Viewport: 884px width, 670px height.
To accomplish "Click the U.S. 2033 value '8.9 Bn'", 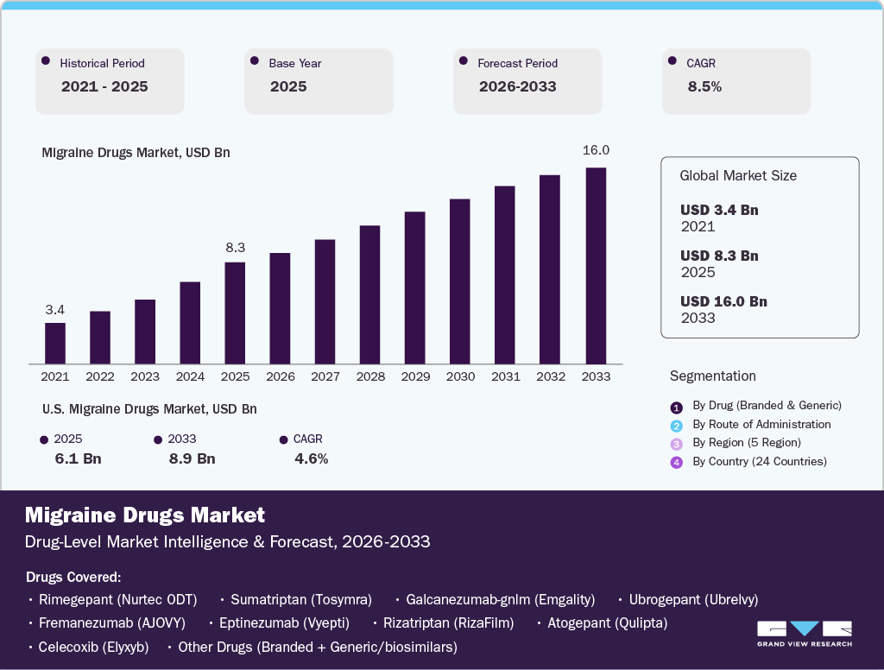I will tap(193, 458).
